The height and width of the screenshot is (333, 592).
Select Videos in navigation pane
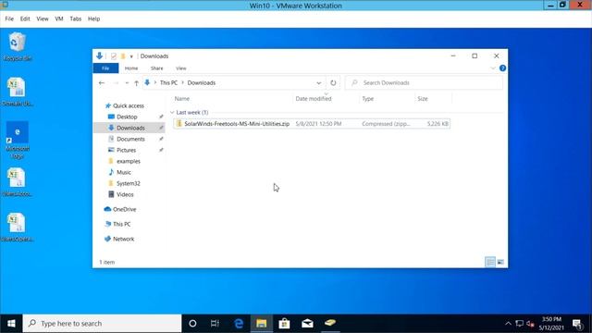coord(125,194)
